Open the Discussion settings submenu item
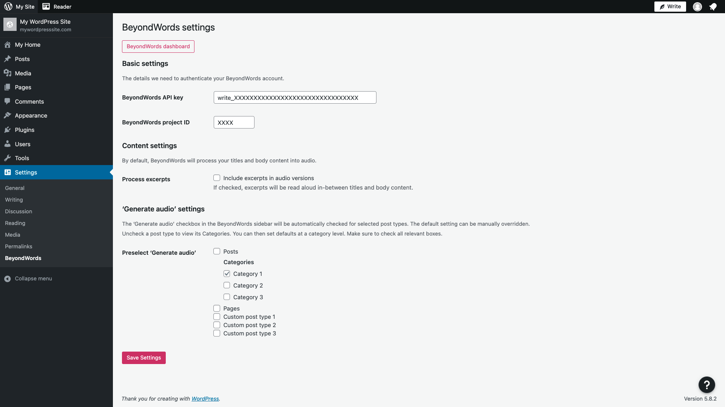Screen dimensions: 725x407 point(19,211)
